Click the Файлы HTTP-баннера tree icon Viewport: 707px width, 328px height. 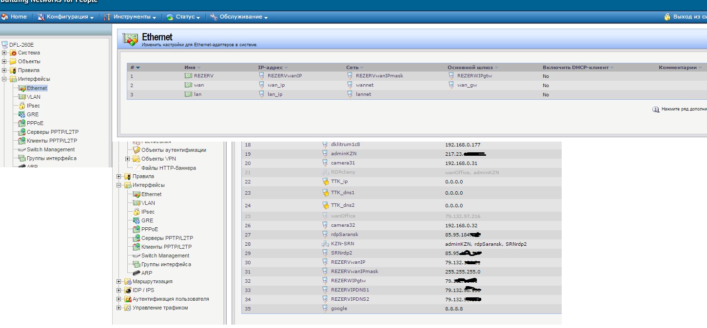click(x=137, y=168)
